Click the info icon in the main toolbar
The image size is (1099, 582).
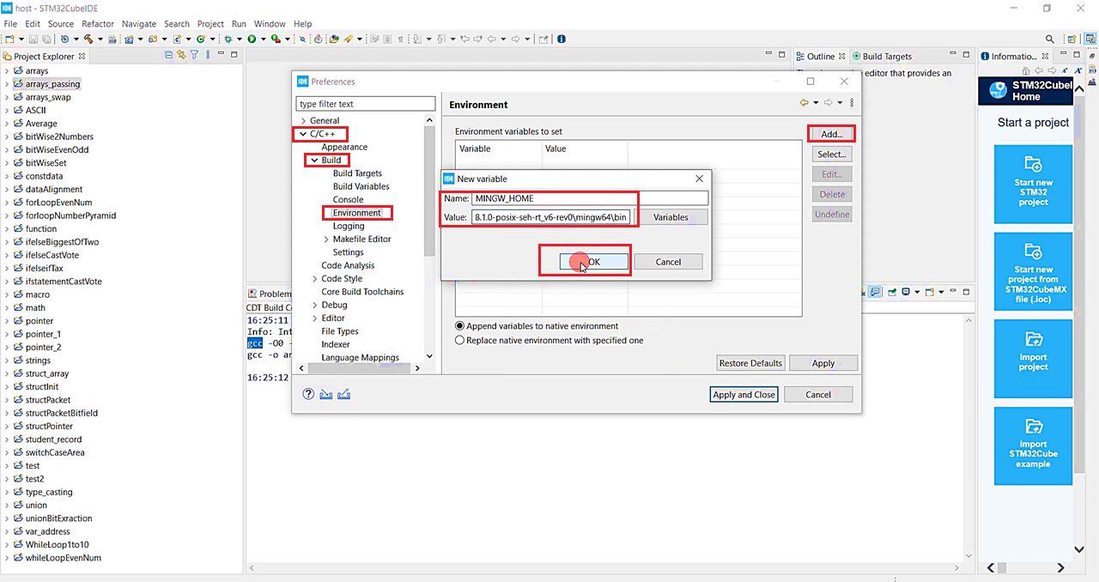coord(561,39)
